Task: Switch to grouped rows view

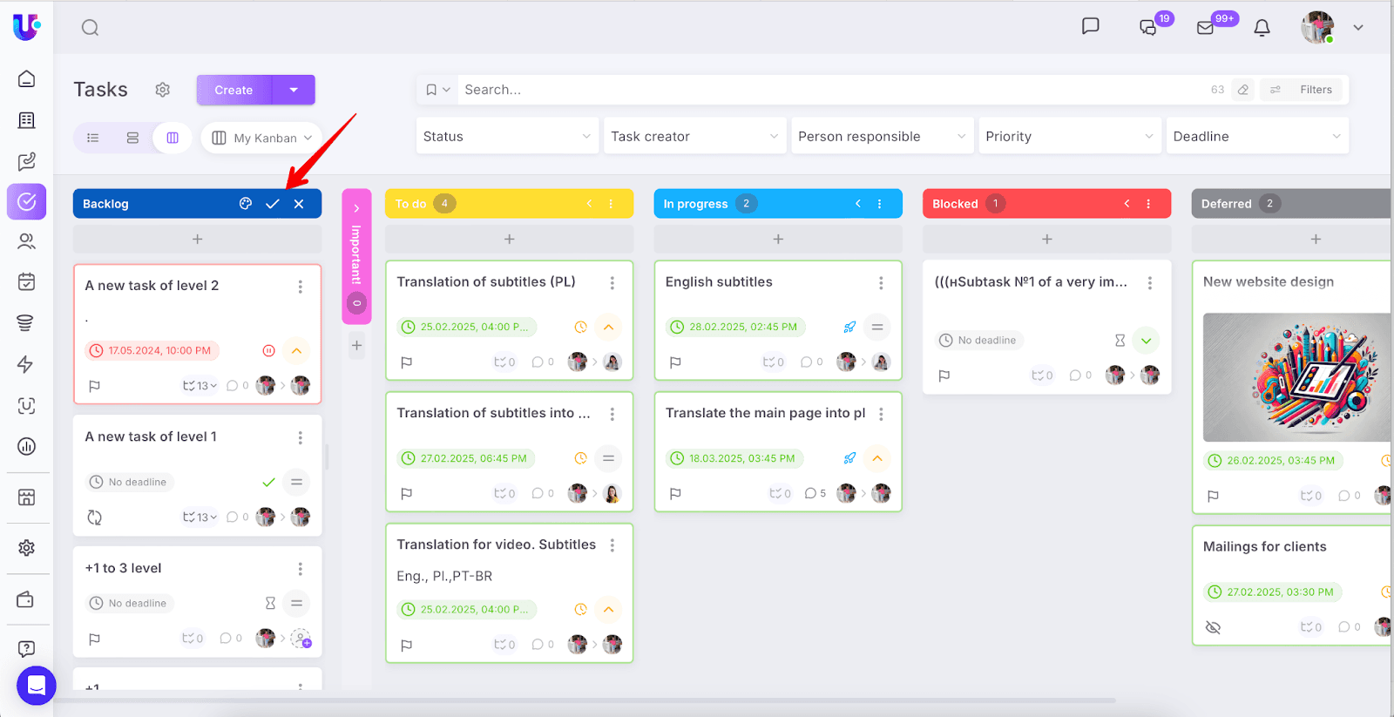Action: 132,138
